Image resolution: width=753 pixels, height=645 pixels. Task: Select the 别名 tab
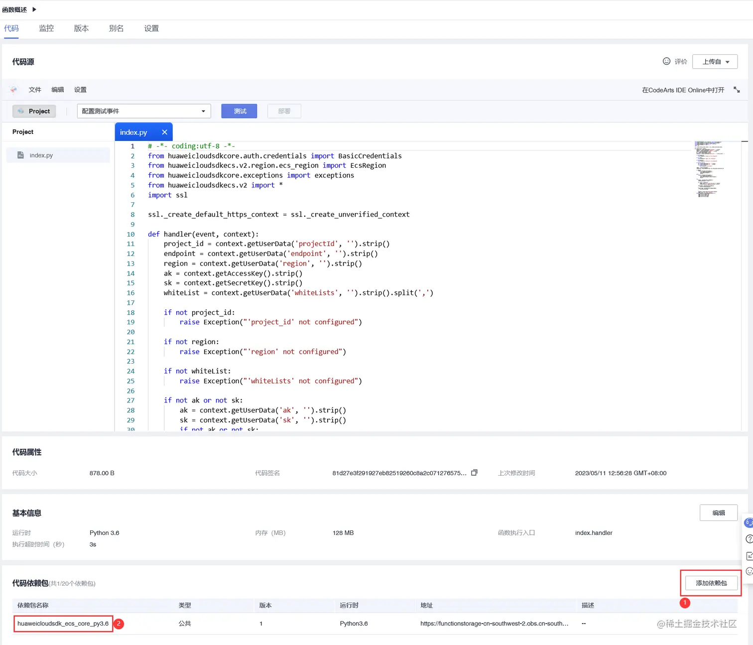click(116, 28)
